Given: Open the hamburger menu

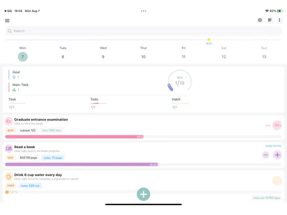Looking at the screenshot, I should pyautogui.click(x=7, y=21).
